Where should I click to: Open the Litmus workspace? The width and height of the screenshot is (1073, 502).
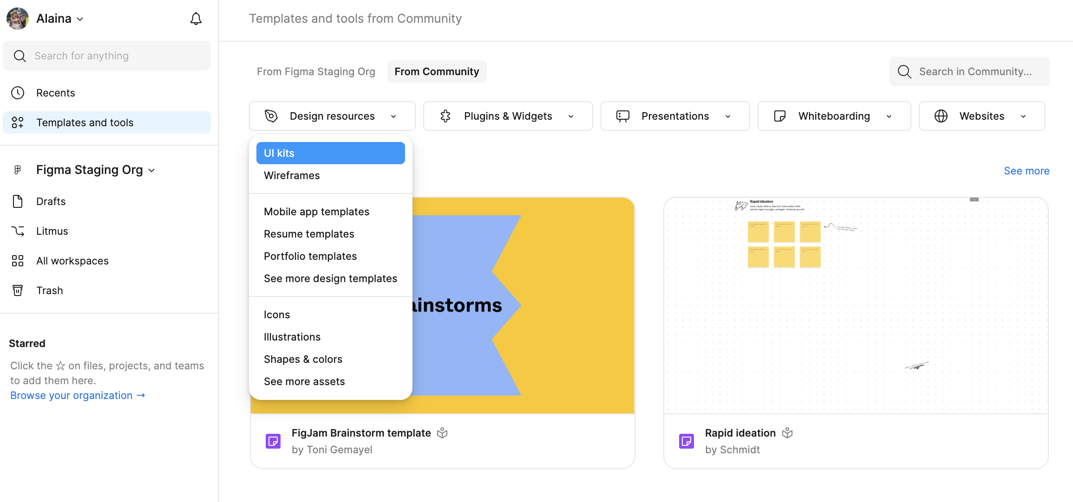[107, 231]
